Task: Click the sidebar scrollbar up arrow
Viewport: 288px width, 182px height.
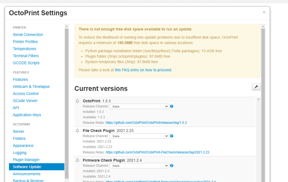Action: [67, 27]
